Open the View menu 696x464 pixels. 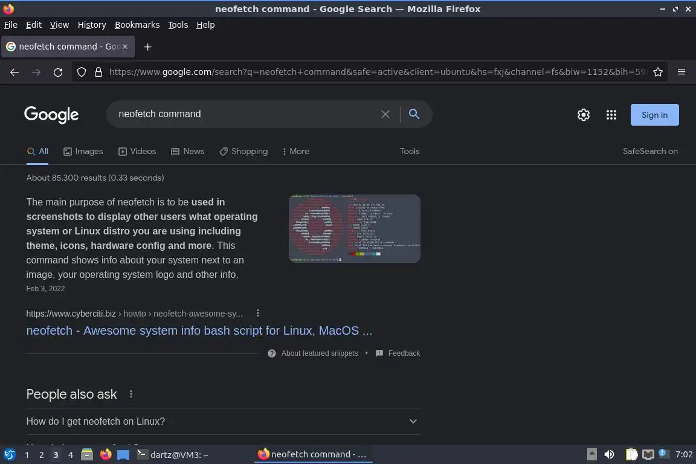59,25
